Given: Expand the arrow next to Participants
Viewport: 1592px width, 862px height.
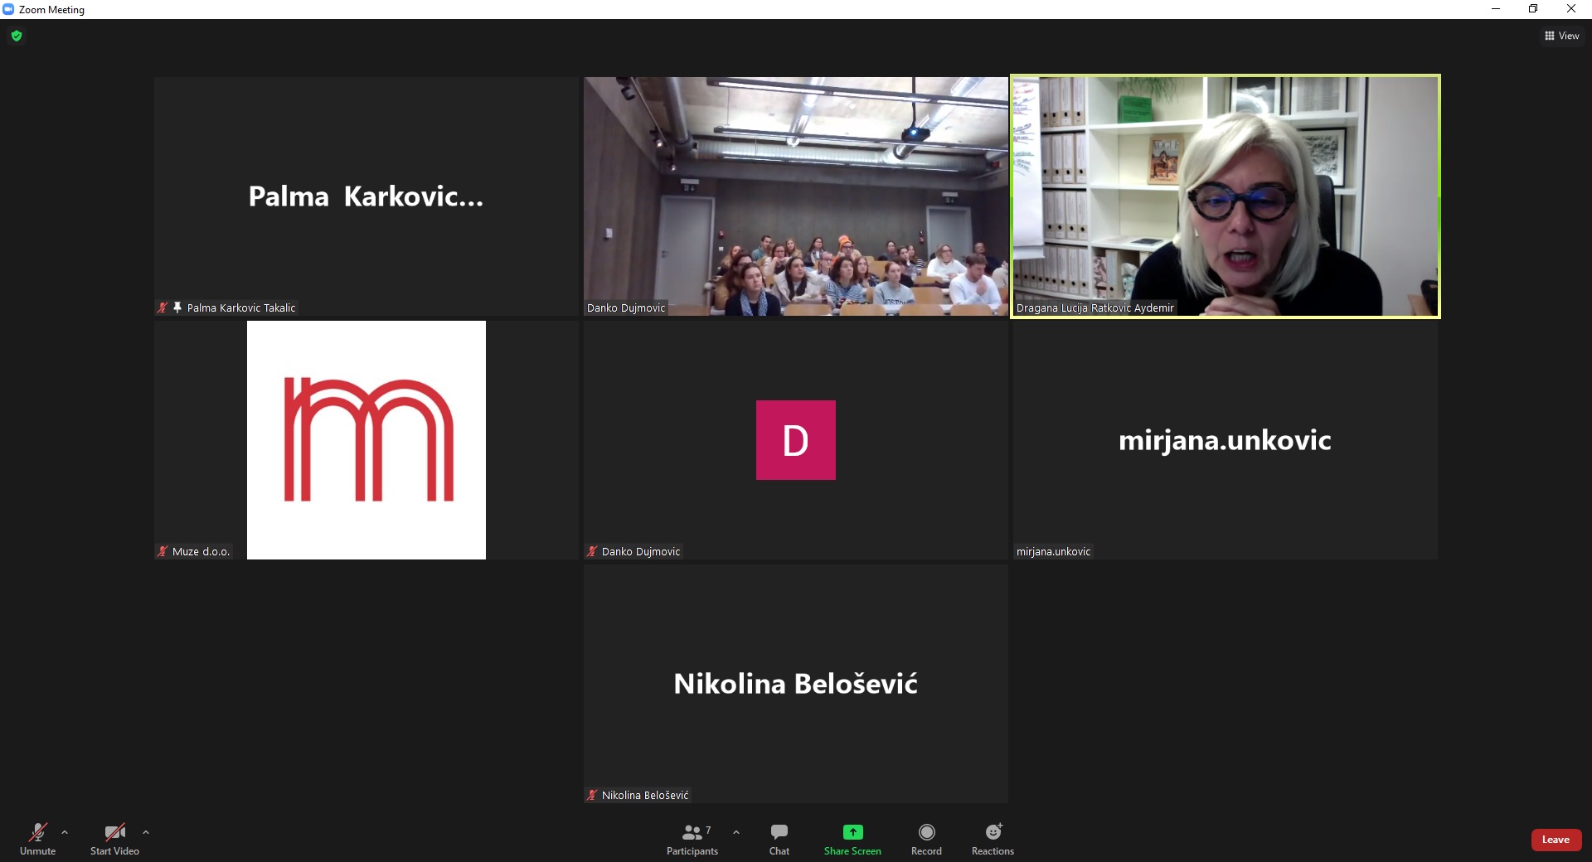Looking at the screenshot, I should click(736, 832).
